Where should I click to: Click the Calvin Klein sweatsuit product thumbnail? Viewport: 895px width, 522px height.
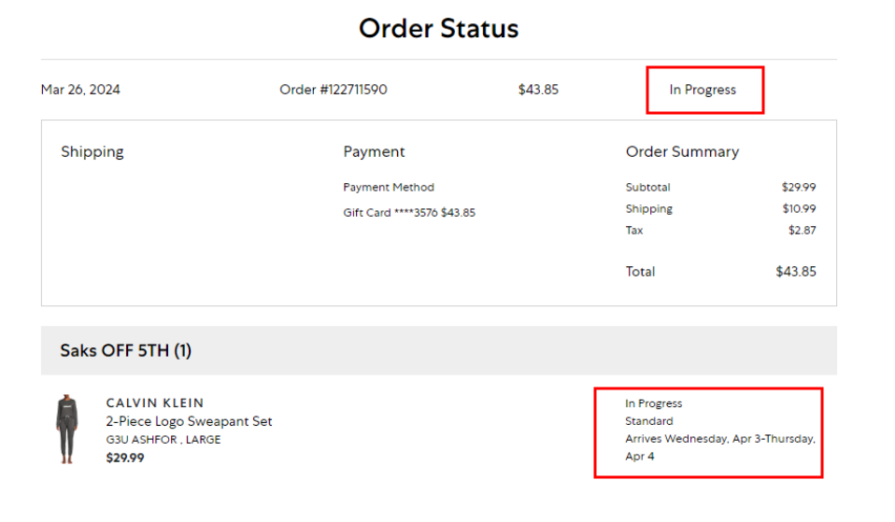67,429
